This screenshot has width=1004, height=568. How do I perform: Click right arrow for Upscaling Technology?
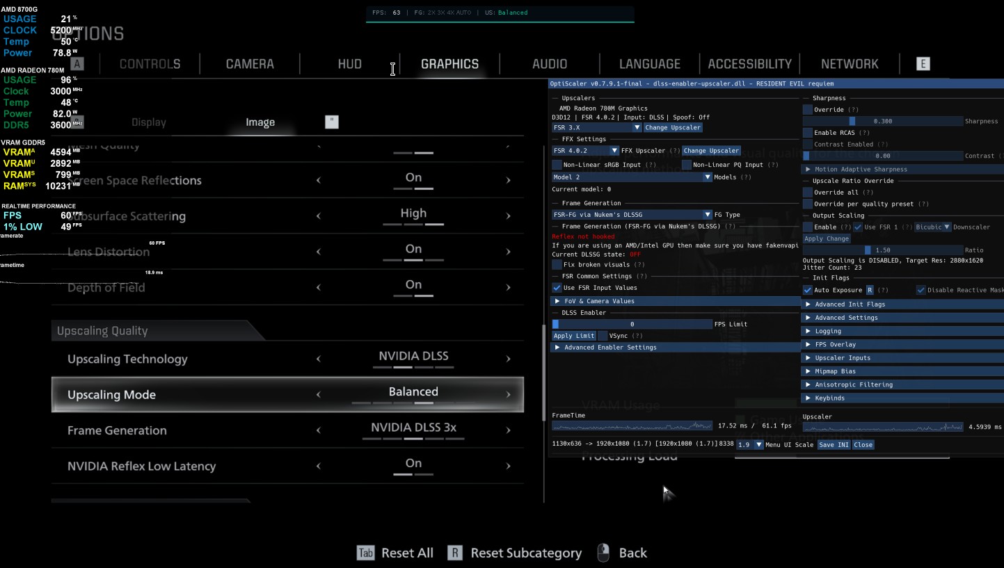(508, 359)
